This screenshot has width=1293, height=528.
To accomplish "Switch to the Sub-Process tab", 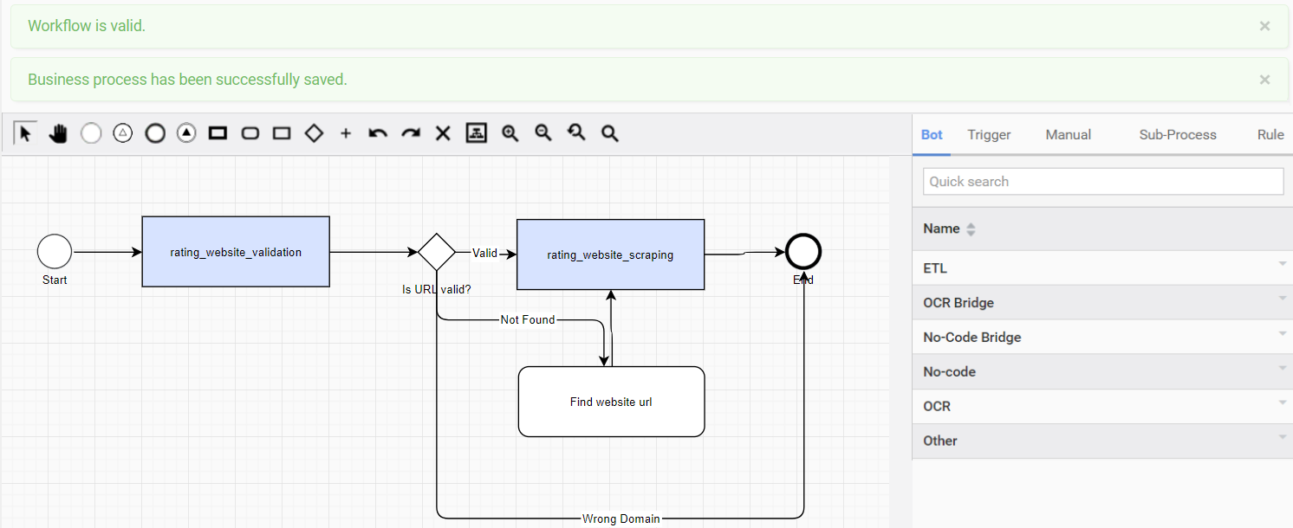I will 1178,134.
